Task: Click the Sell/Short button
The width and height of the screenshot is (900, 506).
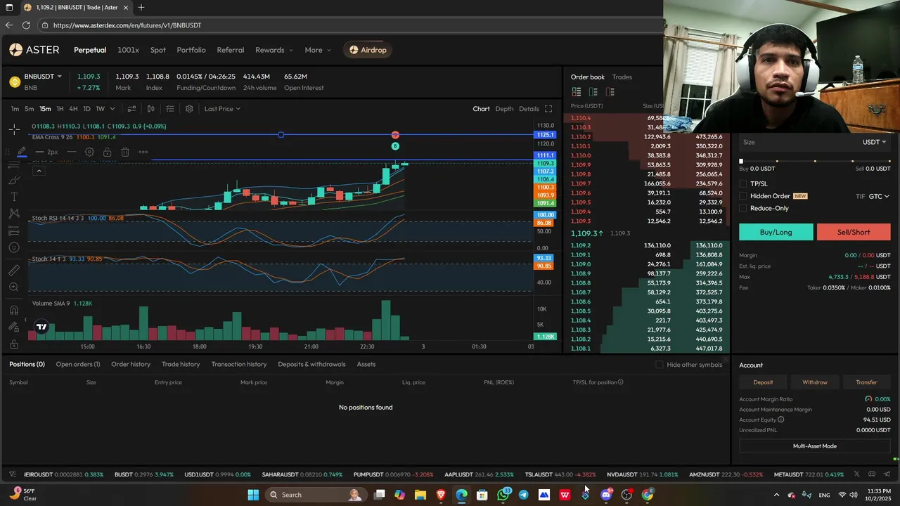Action: (854, 232)
